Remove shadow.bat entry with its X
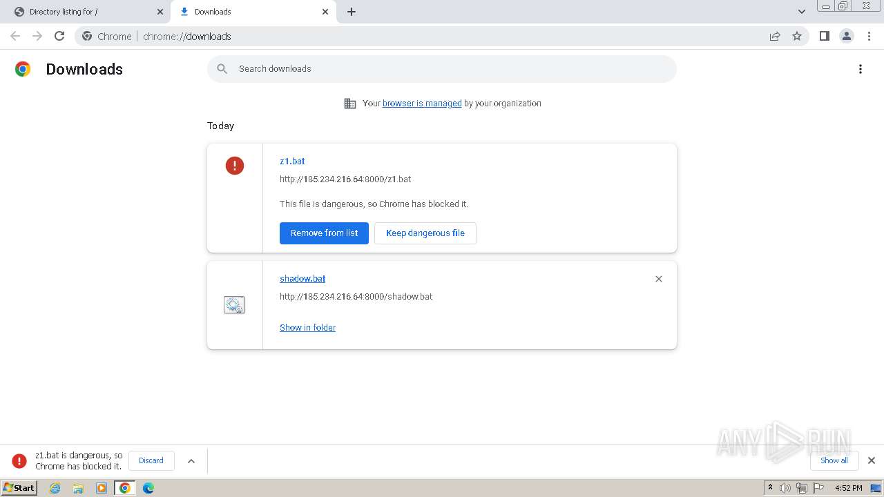Viewport: 884px width, 497px height. (659, 279)
